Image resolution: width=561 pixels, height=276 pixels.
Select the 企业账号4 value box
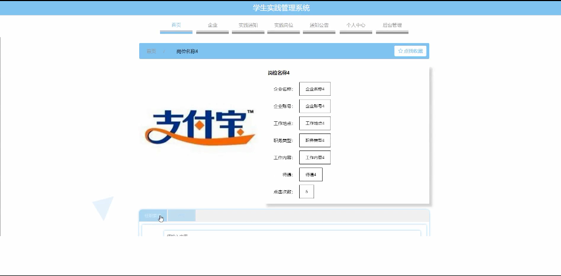(x=315, y=106)
